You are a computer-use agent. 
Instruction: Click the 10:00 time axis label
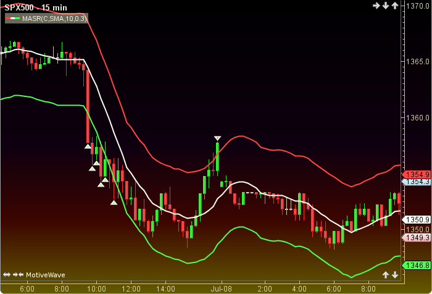(96, 289)
